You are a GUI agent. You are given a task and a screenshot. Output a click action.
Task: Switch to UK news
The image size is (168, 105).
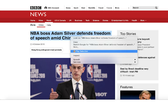pos(70,20)
